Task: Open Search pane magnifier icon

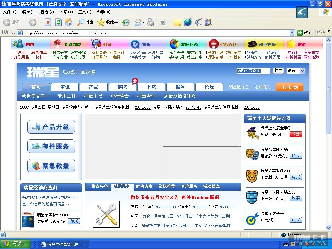Action: 80,22
